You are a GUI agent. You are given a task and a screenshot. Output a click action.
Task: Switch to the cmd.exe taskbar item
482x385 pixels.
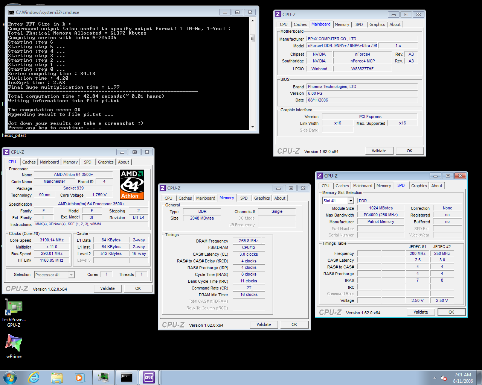[127, 377]
